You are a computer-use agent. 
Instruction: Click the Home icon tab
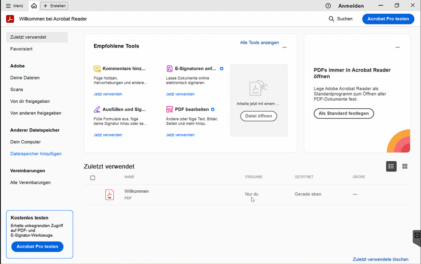[34, 6]
